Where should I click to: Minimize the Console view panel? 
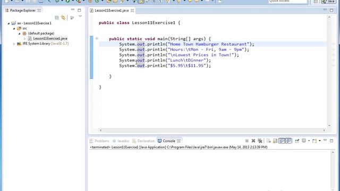pos(325,140)
